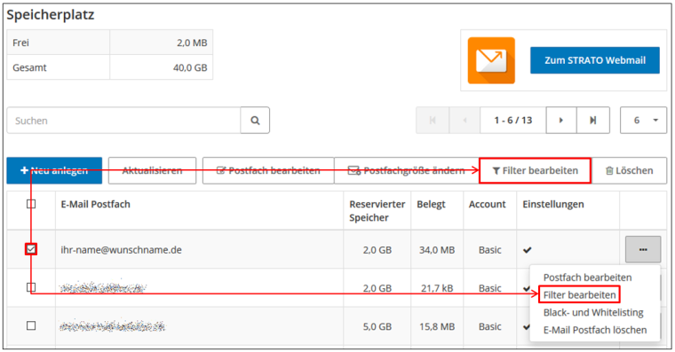Image resolution: width=675 pixels, height=352 pixels.
Task: Open Zum STRATO Webmail
Action: point(595,60)
